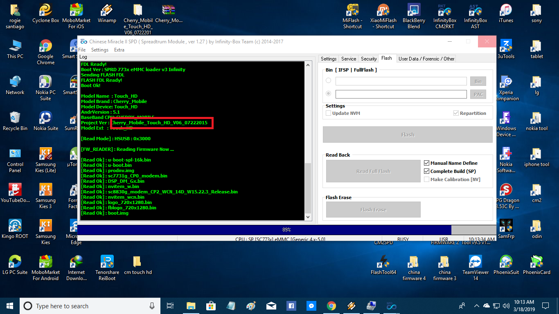Viewport: 559px width, 314px height.
Task: Click the Flash Erase button
Action: click(373, 210)
